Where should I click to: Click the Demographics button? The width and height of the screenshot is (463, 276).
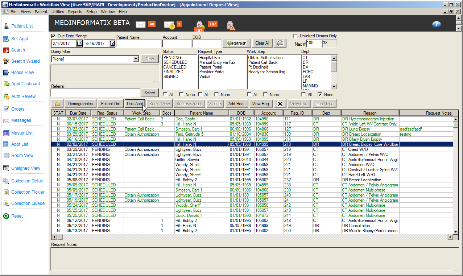tap(80, 104)
